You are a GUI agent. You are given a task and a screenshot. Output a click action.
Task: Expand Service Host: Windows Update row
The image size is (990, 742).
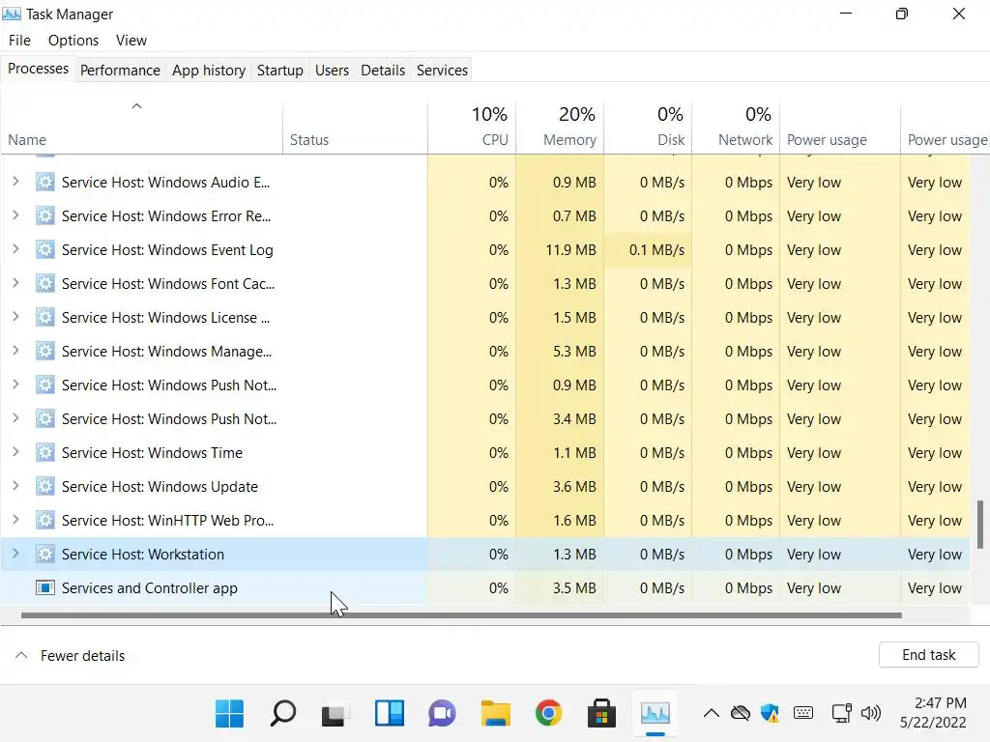click(x=15, y=486)
